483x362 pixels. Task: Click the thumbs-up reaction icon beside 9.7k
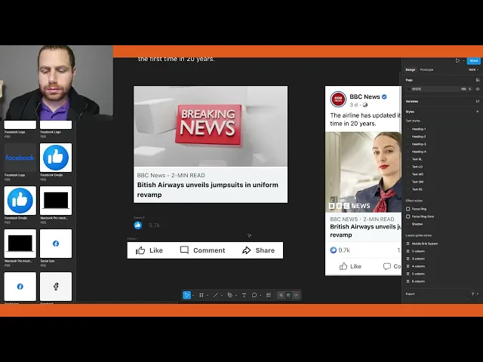138,225
